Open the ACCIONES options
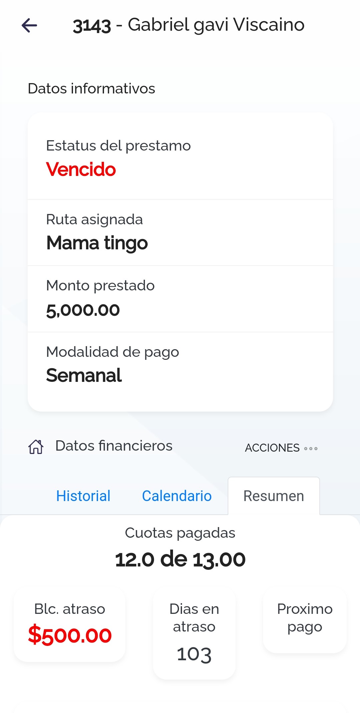The width and height of the screenshot is (360, 713). 272,448
